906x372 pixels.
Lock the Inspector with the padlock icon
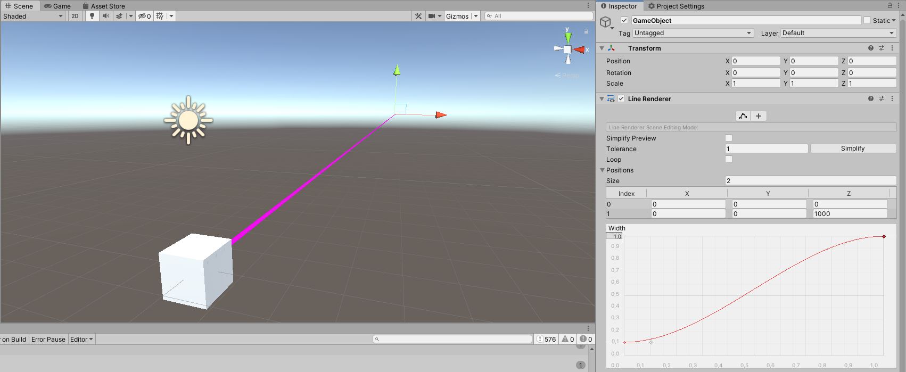(x=890, y=5)
